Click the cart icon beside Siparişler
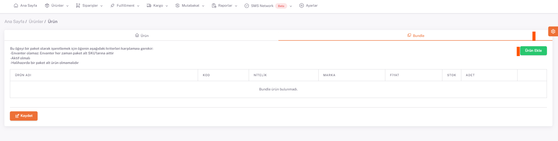Screen dimensions: 558x141 point(78,6)
